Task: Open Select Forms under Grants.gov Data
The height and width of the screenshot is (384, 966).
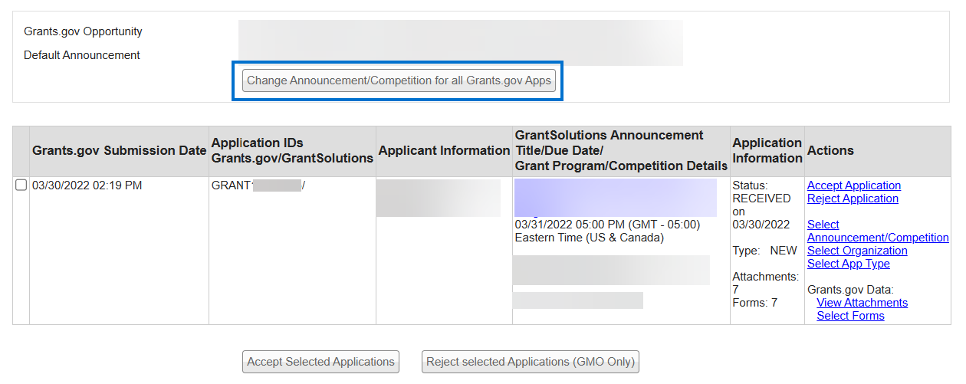Action: [x=850, y=316]
